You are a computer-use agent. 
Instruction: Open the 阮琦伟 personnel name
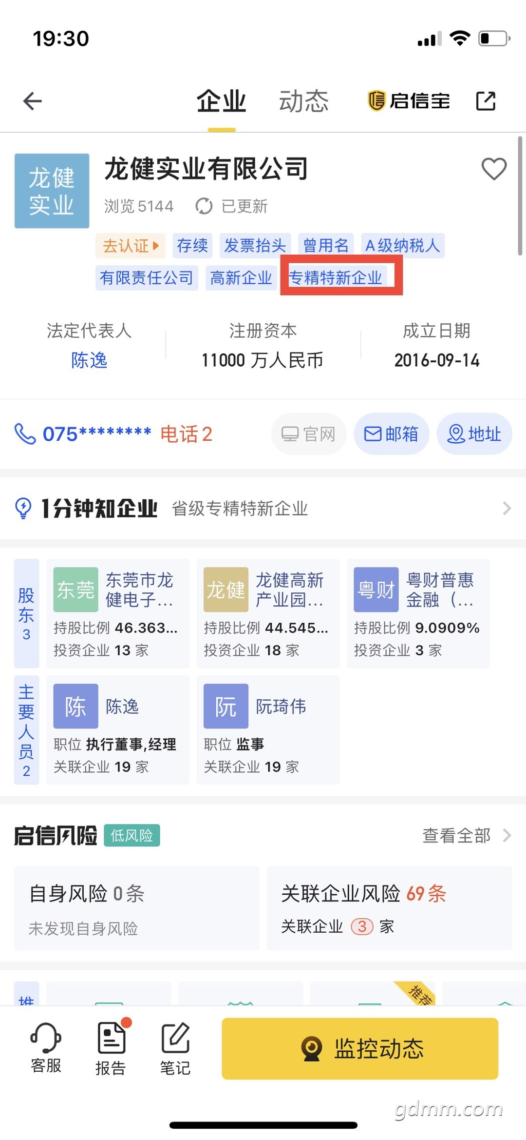[281, 706]
